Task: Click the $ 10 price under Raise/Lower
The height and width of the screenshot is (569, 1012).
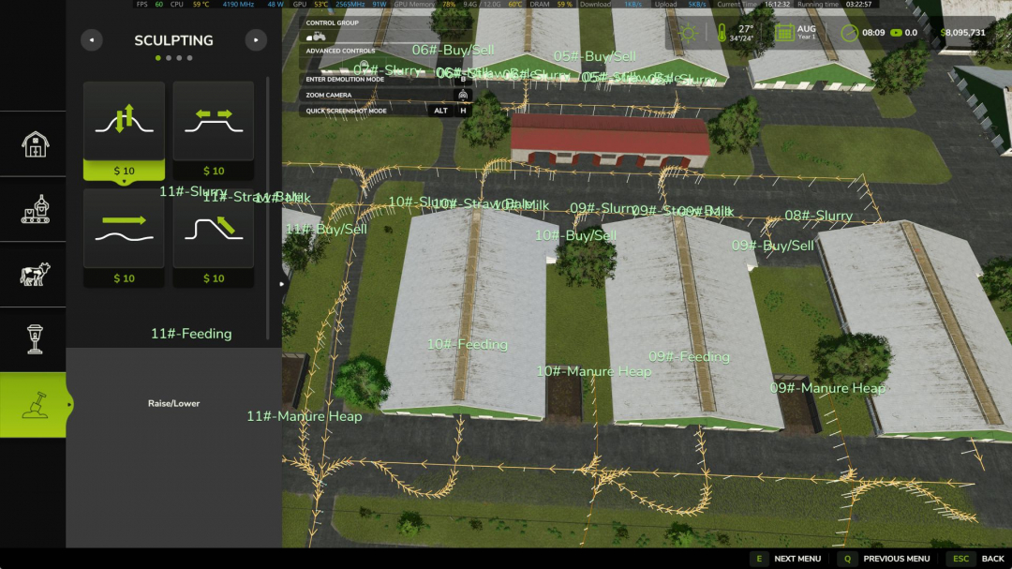Action: 124,171
